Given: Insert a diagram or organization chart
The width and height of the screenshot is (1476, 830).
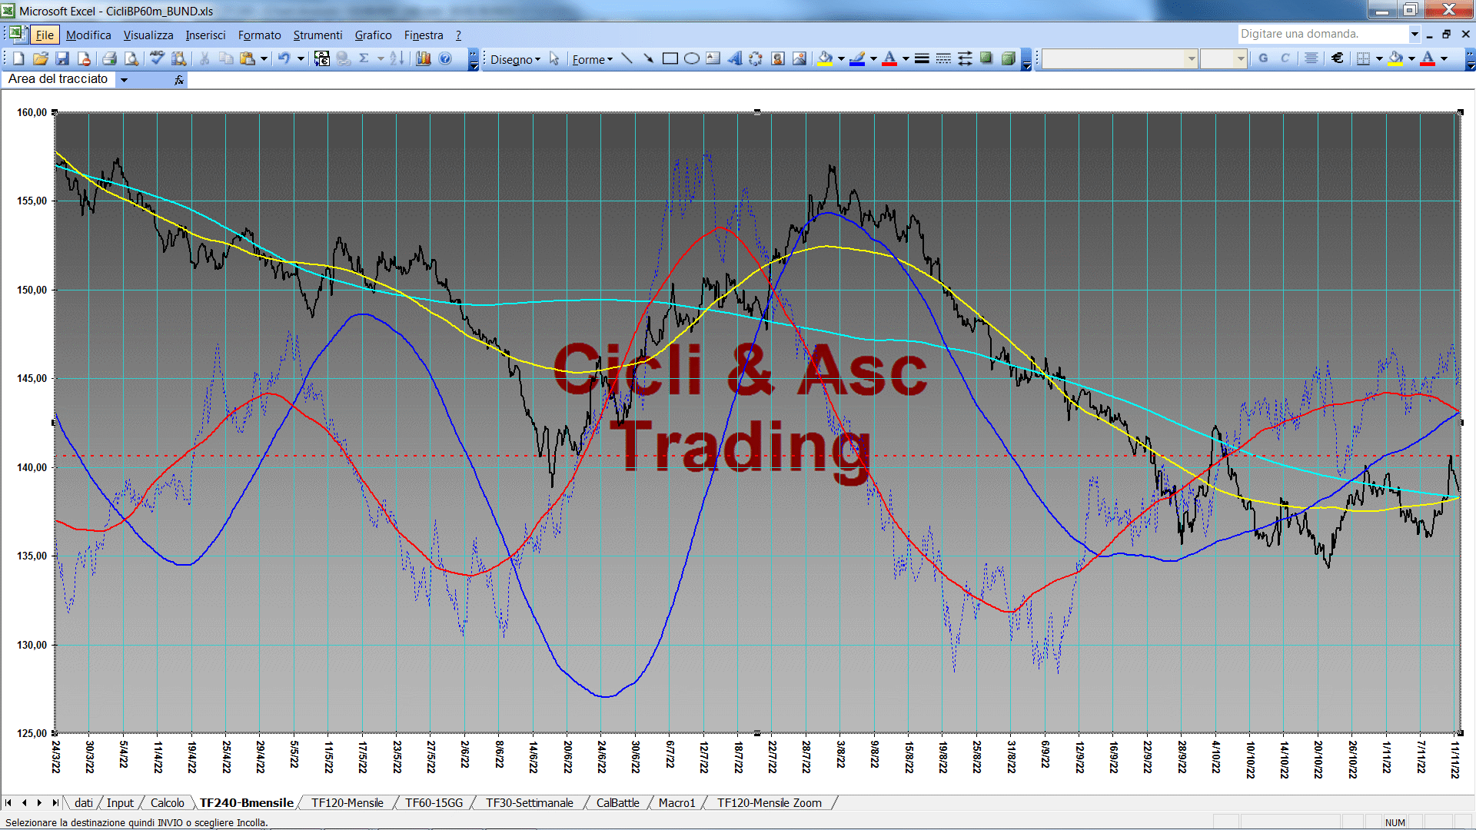Looking at the screenshot, I should tap(756, 58).
